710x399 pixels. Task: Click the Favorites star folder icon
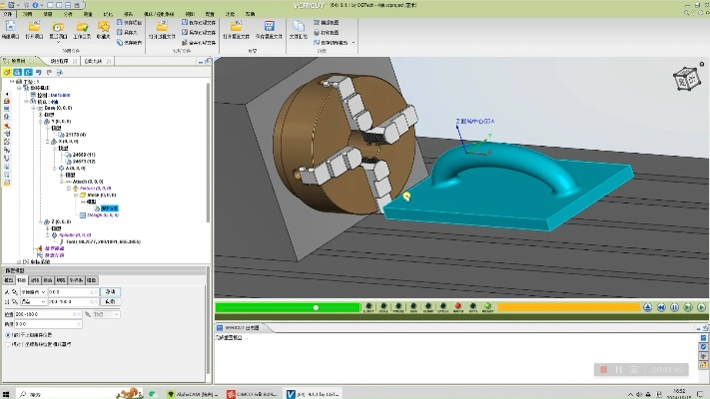click(103, 28)
